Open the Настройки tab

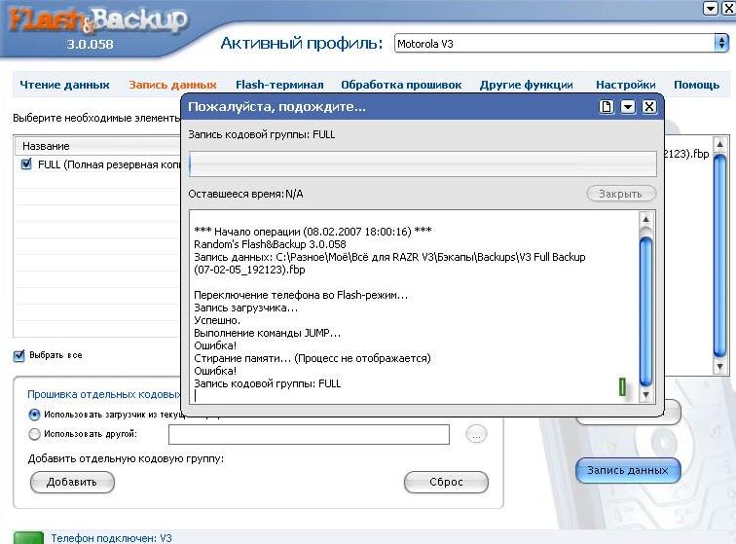(x=626, y=85)
